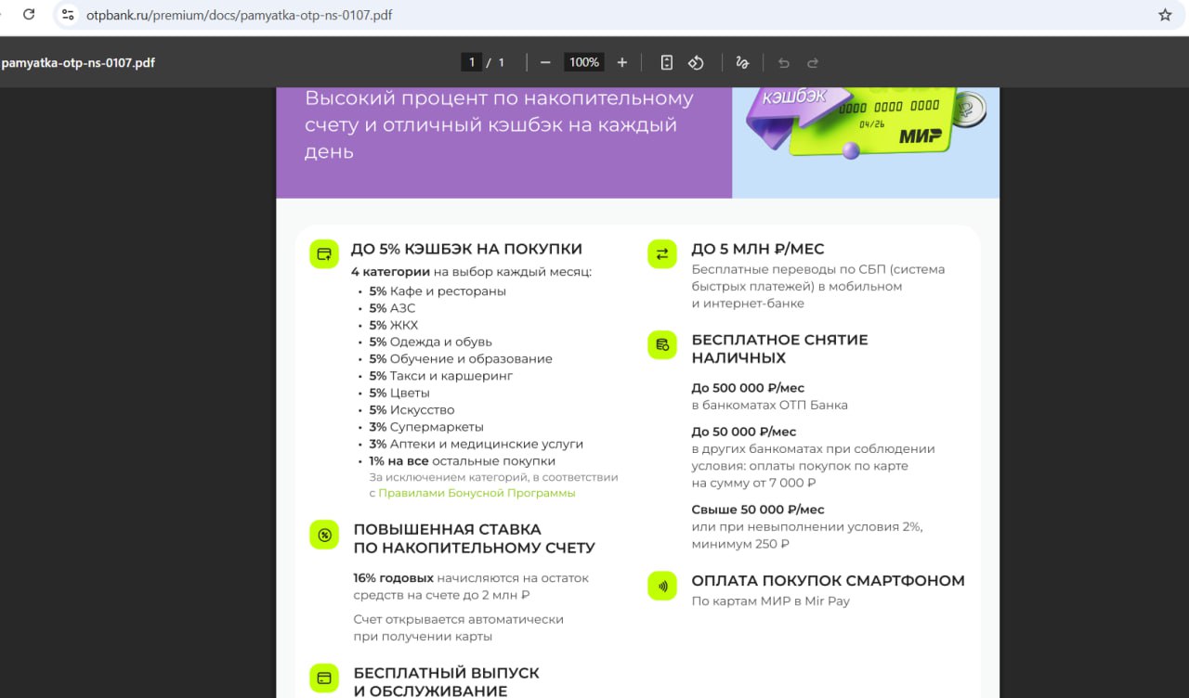Viewport: 1189px width, 698px height.
Task: Click the 100% zoom level field
Action: click(583, 62)
